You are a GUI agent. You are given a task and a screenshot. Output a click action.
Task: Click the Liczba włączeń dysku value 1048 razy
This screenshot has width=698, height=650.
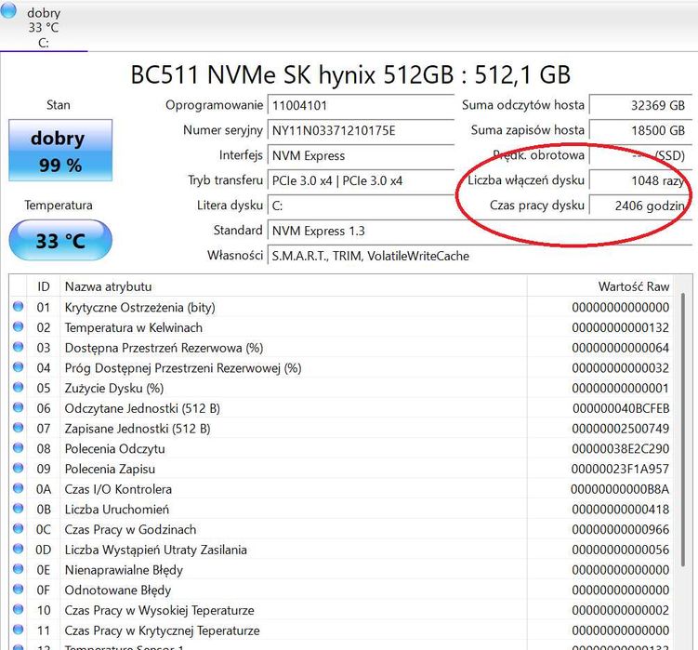[x=640, y=180]
